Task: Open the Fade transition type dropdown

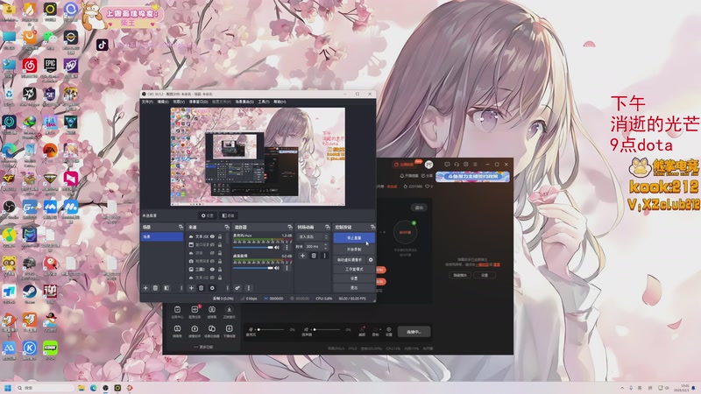Action: point(313,236)
